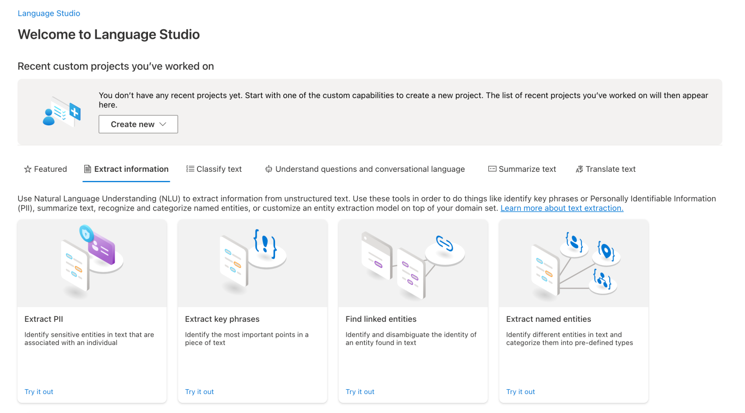
Task: Open the Summarize text tab
Action: [x=527, y=169]
